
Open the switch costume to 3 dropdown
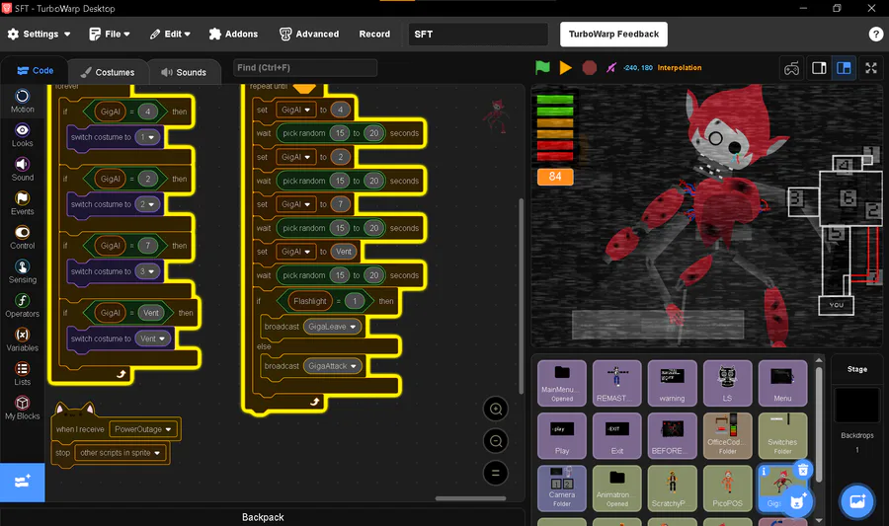click(x=147, y=271)
